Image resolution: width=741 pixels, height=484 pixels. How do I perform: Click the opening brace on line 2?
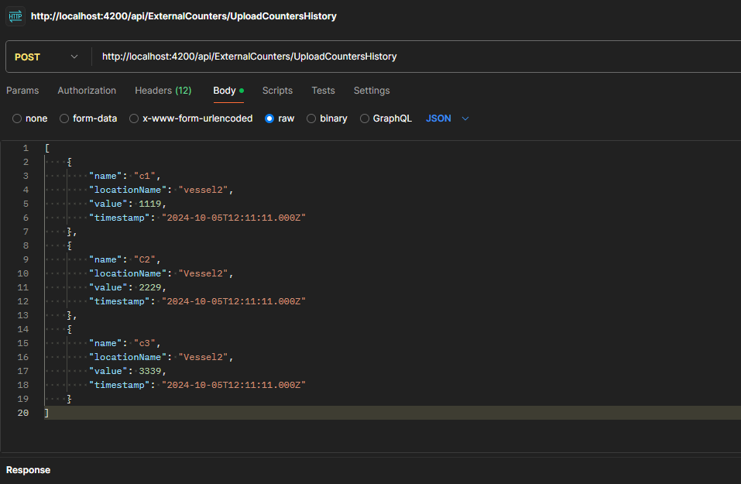(x=70, y=162)
